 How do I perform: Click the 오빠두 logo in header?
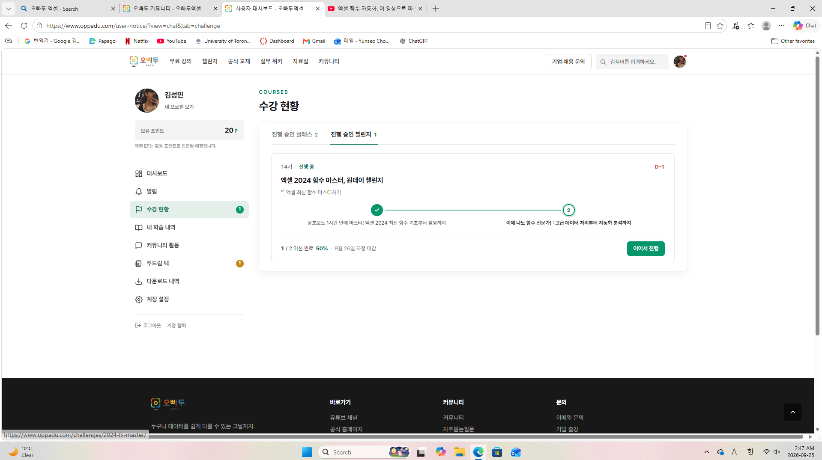point(144,61)
